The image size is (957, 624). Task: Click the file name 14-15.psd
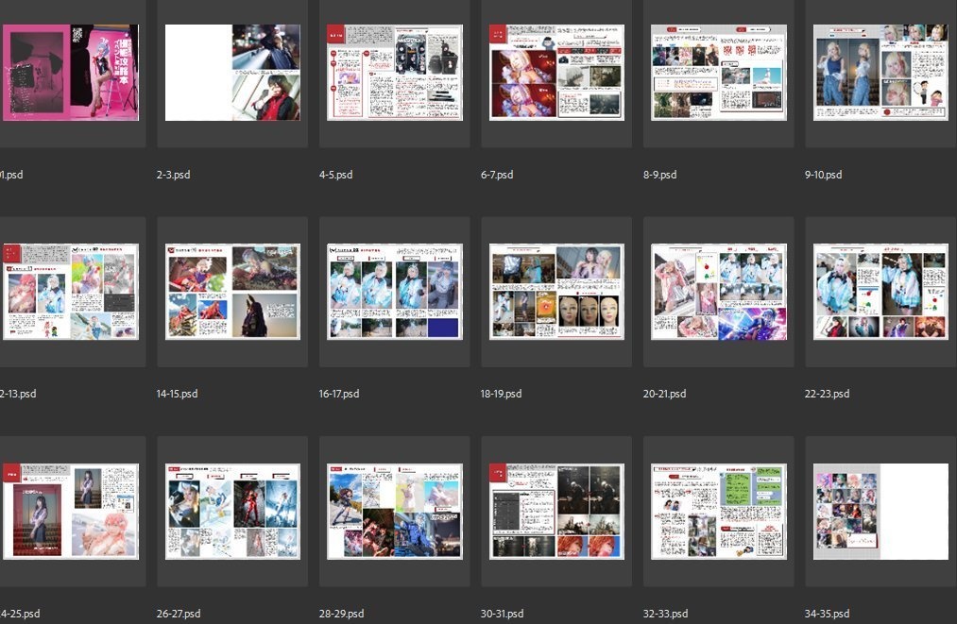(x=177, y=394)
